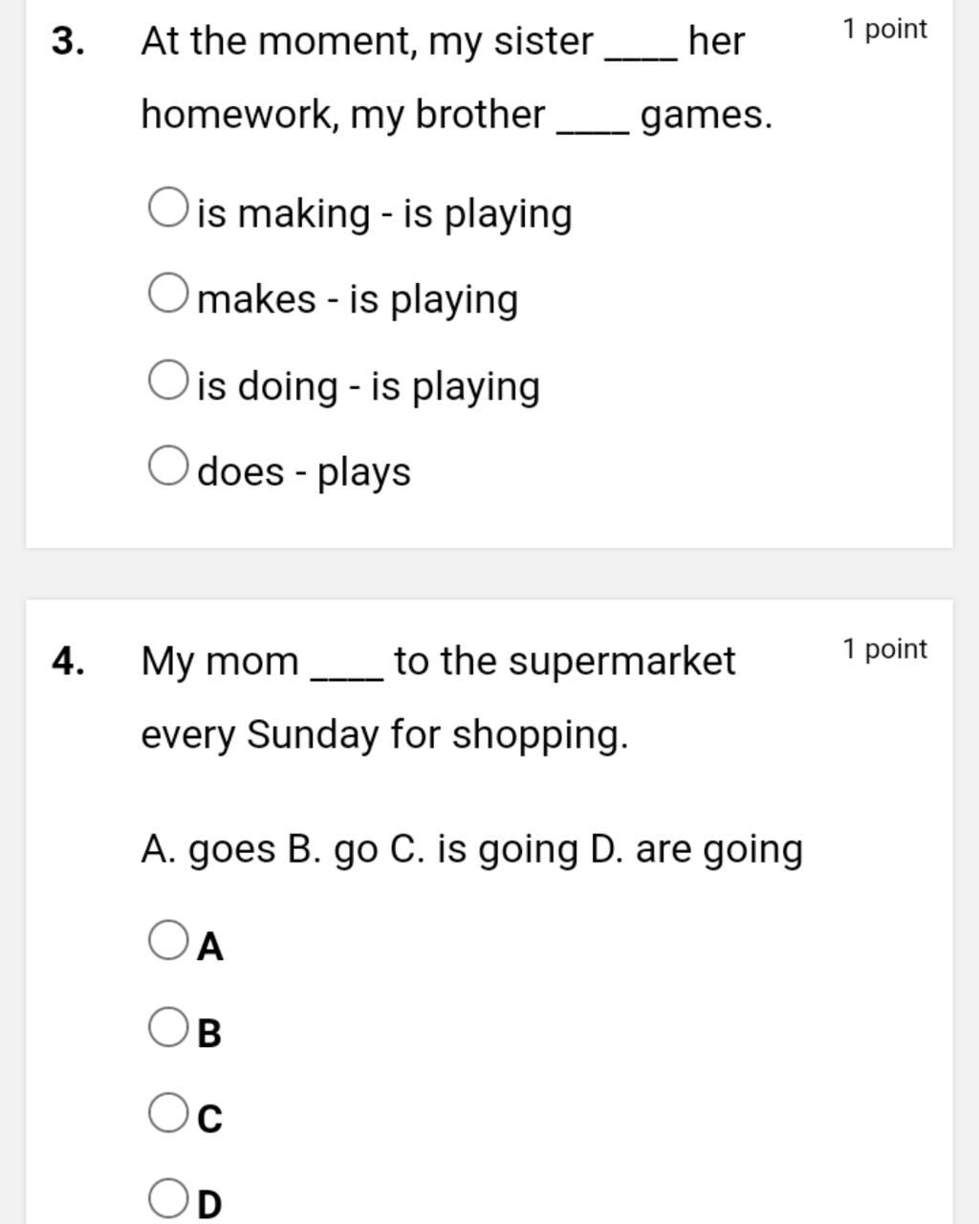The image size is (979, 1224).
Task: Click the question number "4."
Action: tap(69, 661)
